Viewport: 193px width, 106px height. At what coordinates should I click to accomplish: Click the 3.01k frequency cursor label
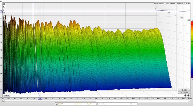tap(40, 99)
